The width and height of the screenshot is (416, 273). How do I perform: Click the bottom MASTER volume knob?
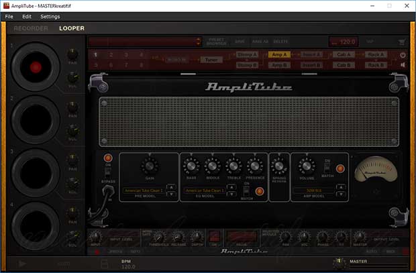pos(339,263)
